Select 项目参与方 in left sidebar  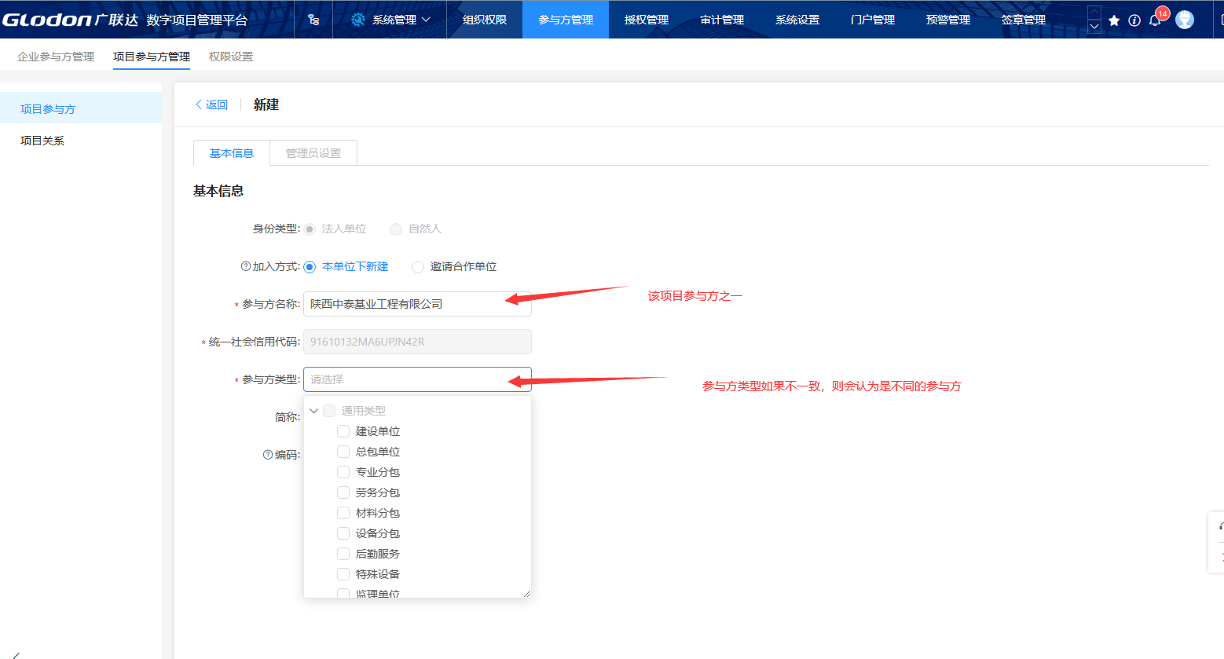pyautogui.click(x=81, y=108)
